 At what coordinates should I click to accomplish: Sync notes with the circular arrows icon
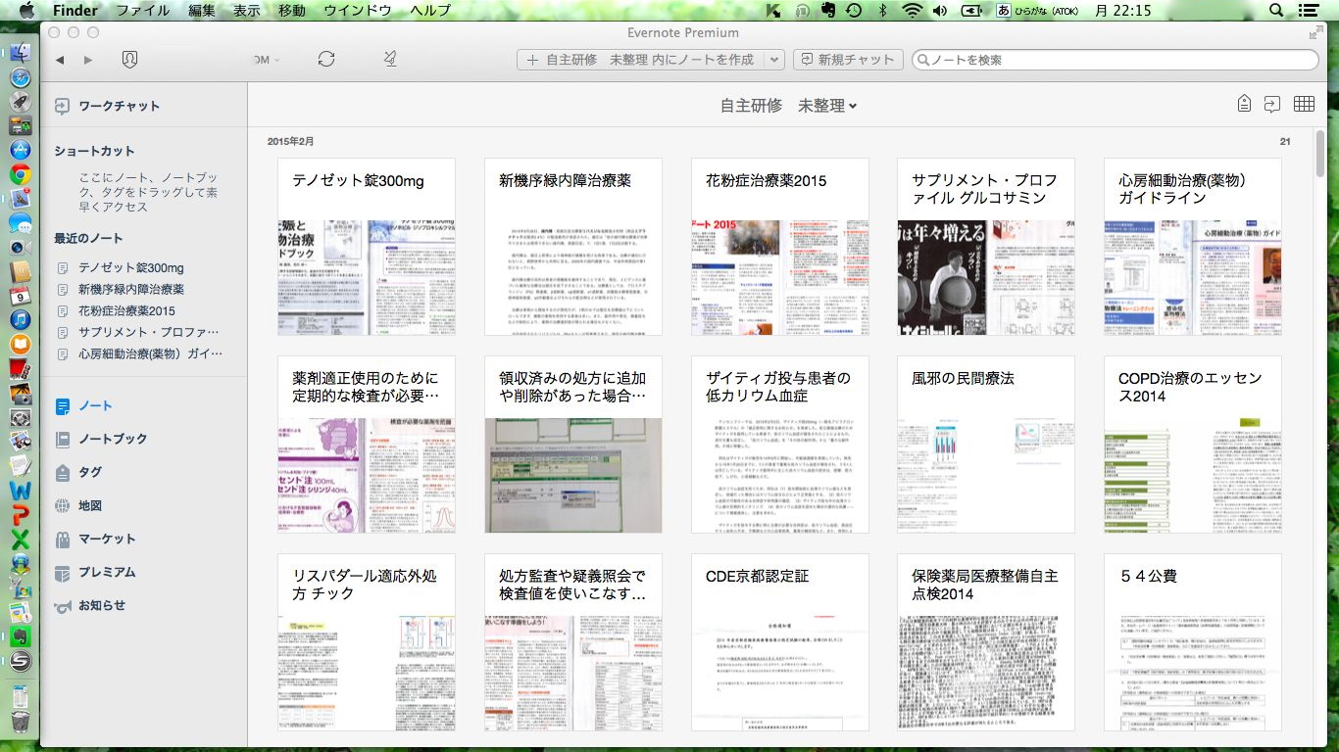(326, 59)
